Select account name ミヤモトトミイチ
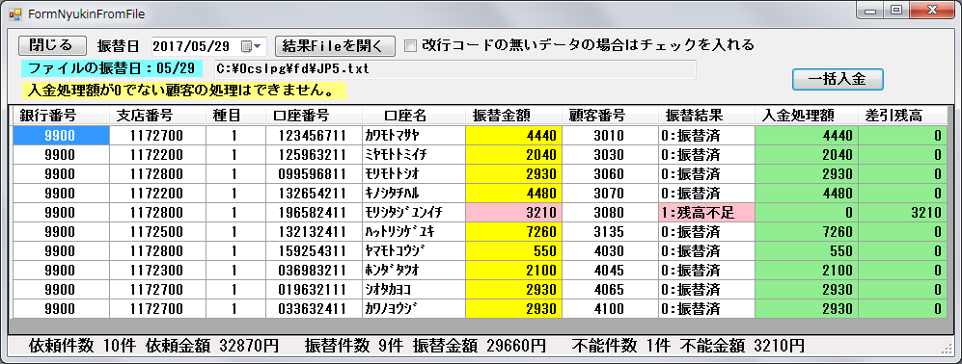962x364 pixels. pos(414,155)
